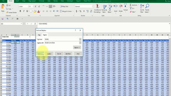Open Find & Select magnifier menu
Viewport: 171px width, 96px height.
pyautogui.click(x=147, y=9)
